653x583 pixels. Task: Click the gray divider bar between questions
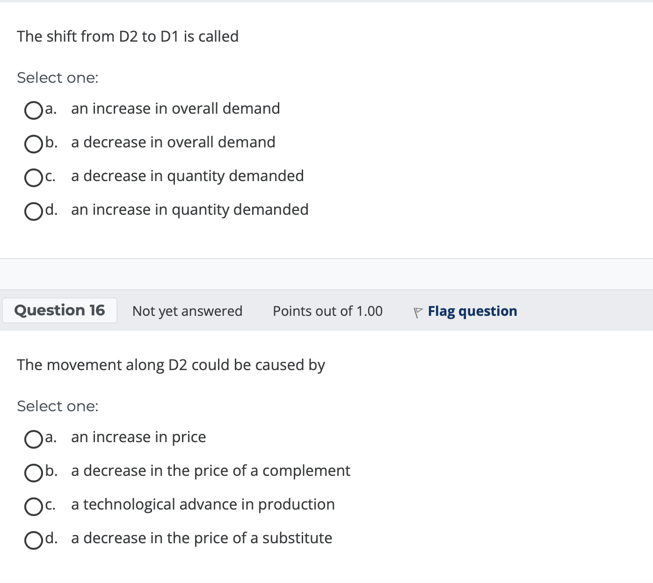pos(326,275)
